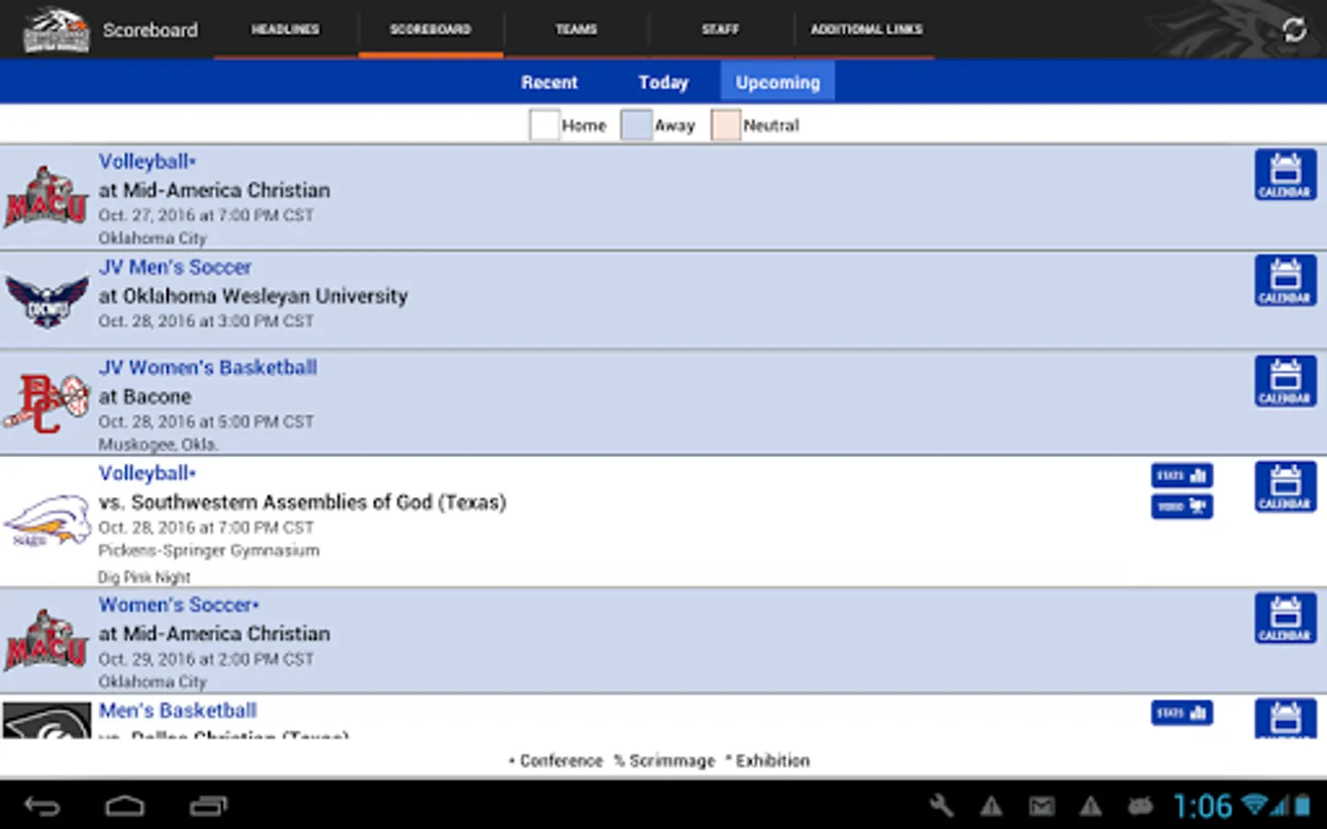Click 'at Bacone' opponent text
The image size is (1327, 829).
coord(145,397)
